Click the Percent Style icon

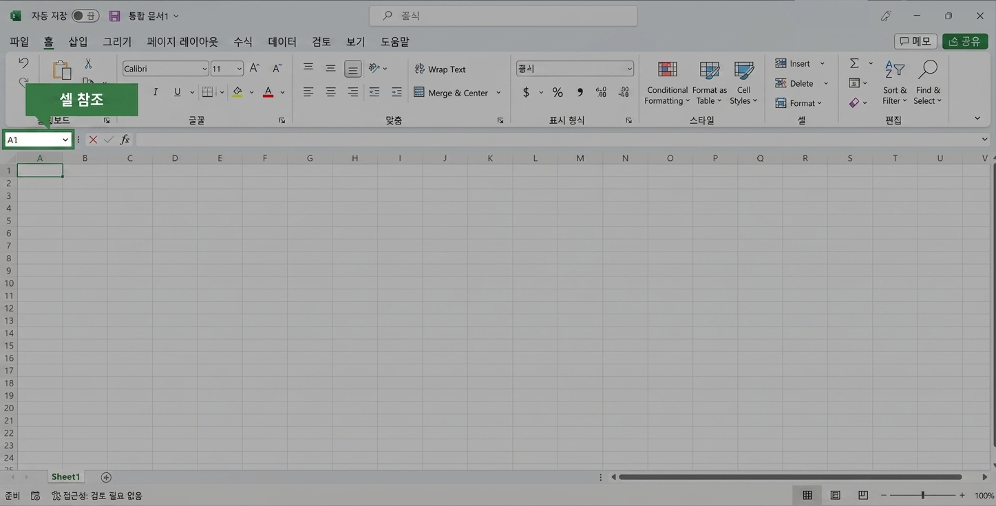(x=558, y=92)
